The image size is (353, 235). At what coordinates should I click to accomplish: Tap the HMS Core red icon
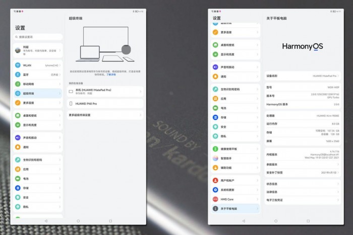215,199
